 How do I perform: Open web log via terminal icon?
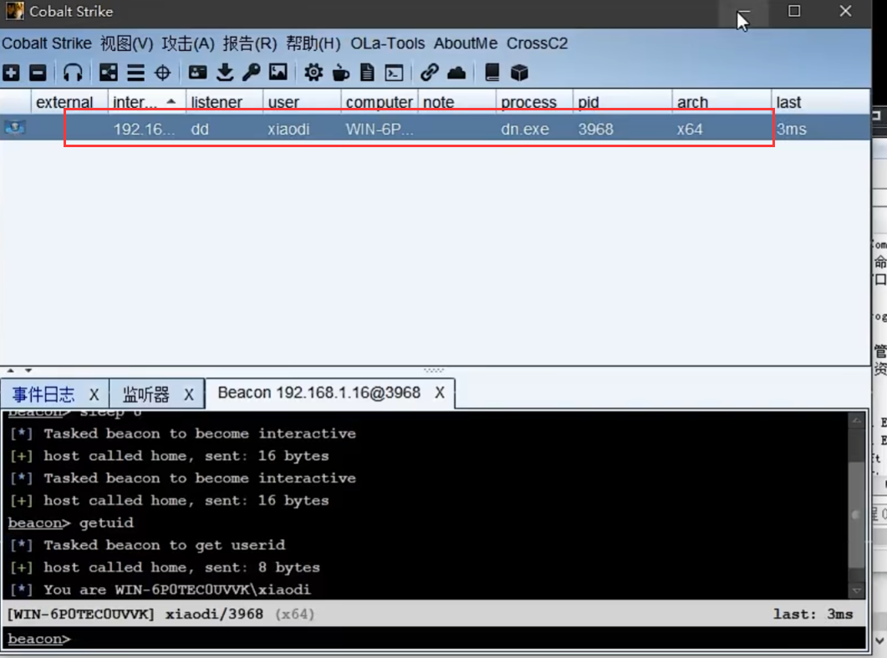(395, 72)
